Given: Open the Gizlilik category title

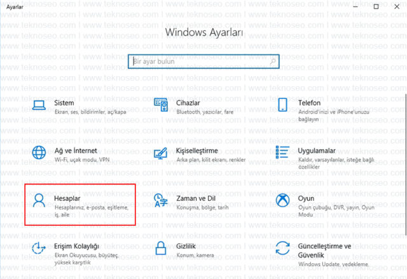Looking at the screenshot, I should coord(186,246).
